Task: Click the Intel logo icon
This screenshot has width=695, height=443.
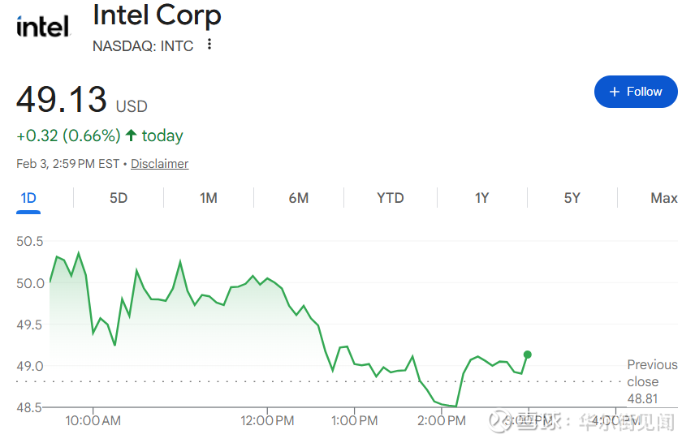Action: [44, 27]
